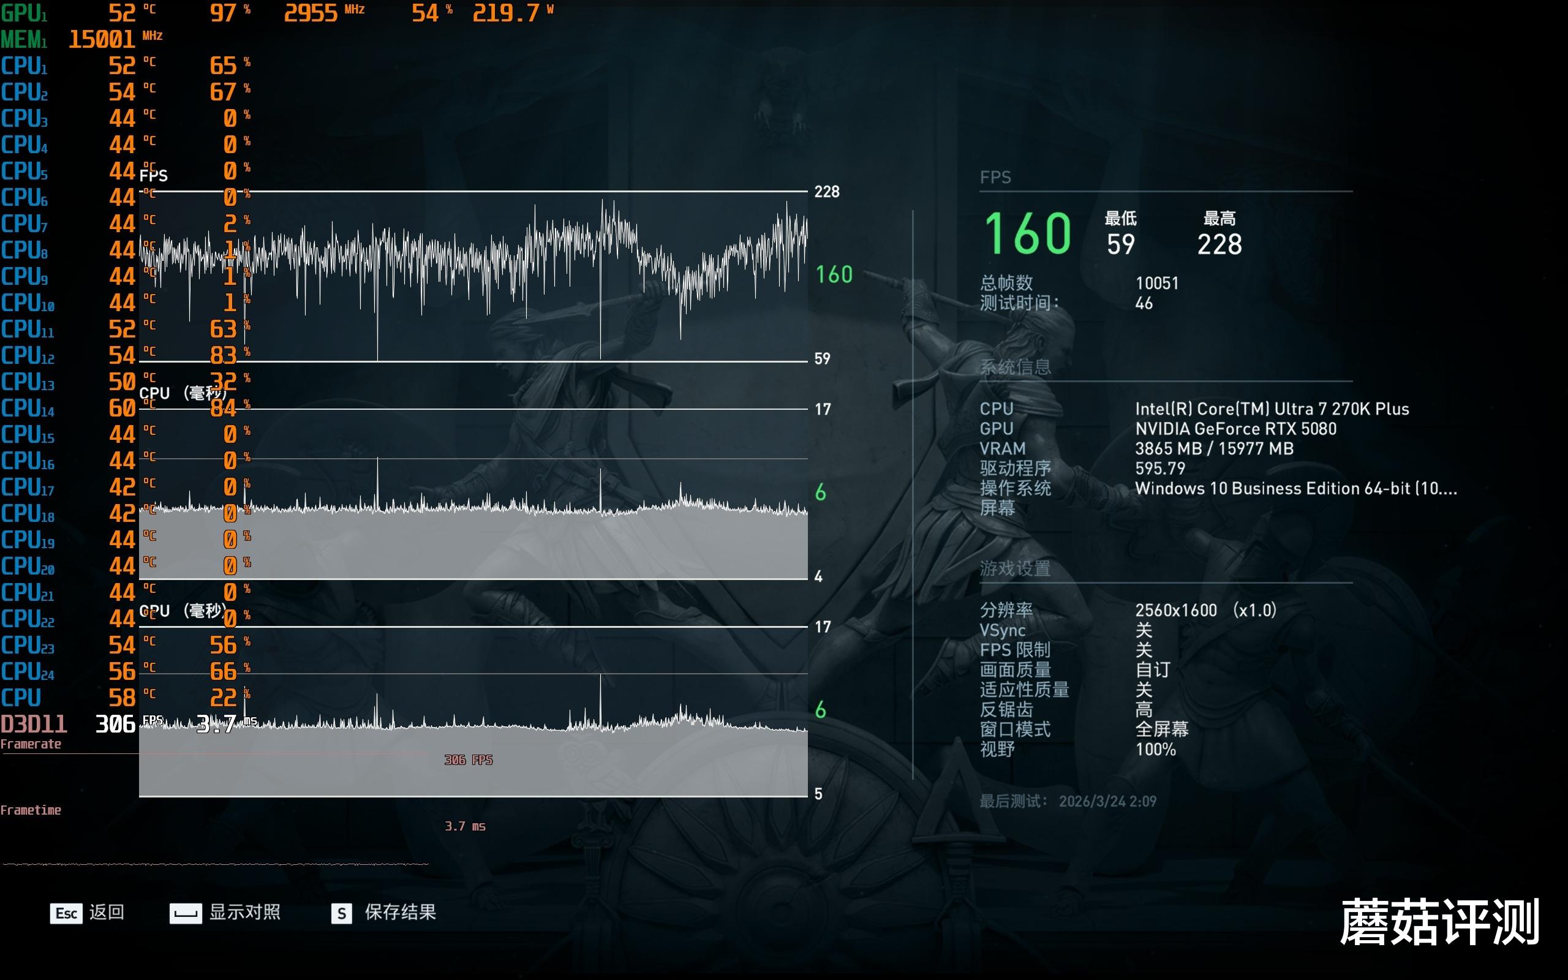Click the 蘑菇评测 watermark
Screen dimensions: 1568x980
1439,922
